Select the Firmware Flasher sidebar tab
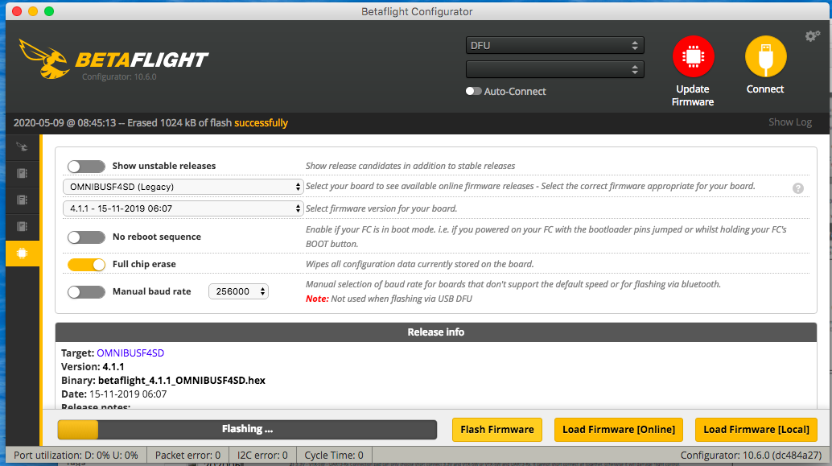This screenshot has height=466, width=832. tap(23, 254)
